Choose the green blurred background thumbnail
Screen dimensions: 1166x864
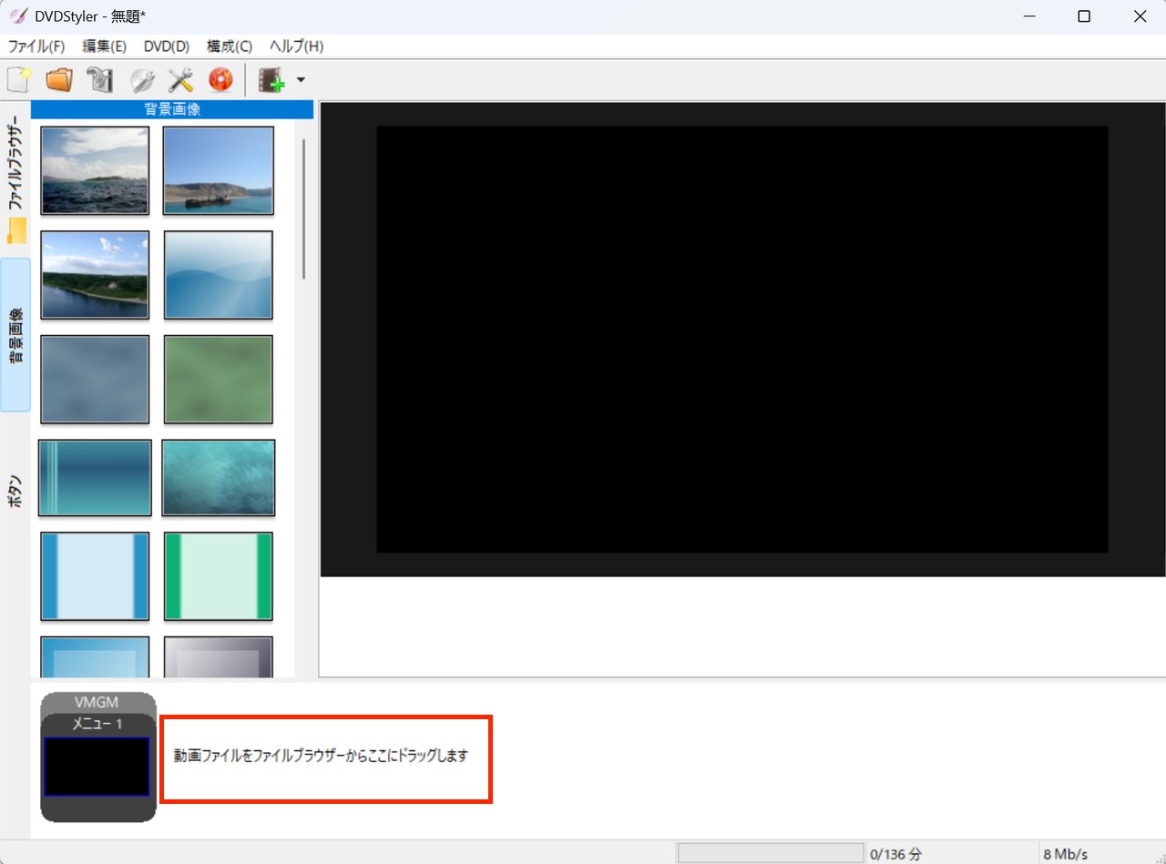click(x=219, y=380)
